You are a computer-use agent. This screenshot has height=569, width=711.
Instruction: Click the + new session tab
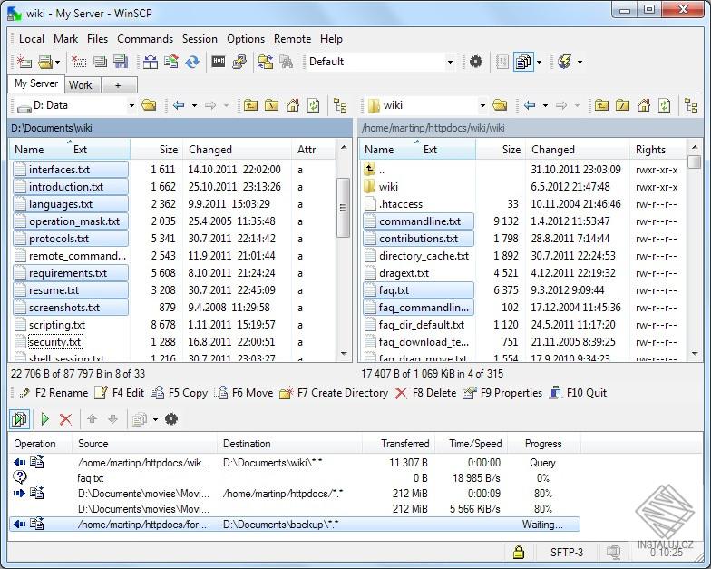pyautogui.click(x=118, y=85)
